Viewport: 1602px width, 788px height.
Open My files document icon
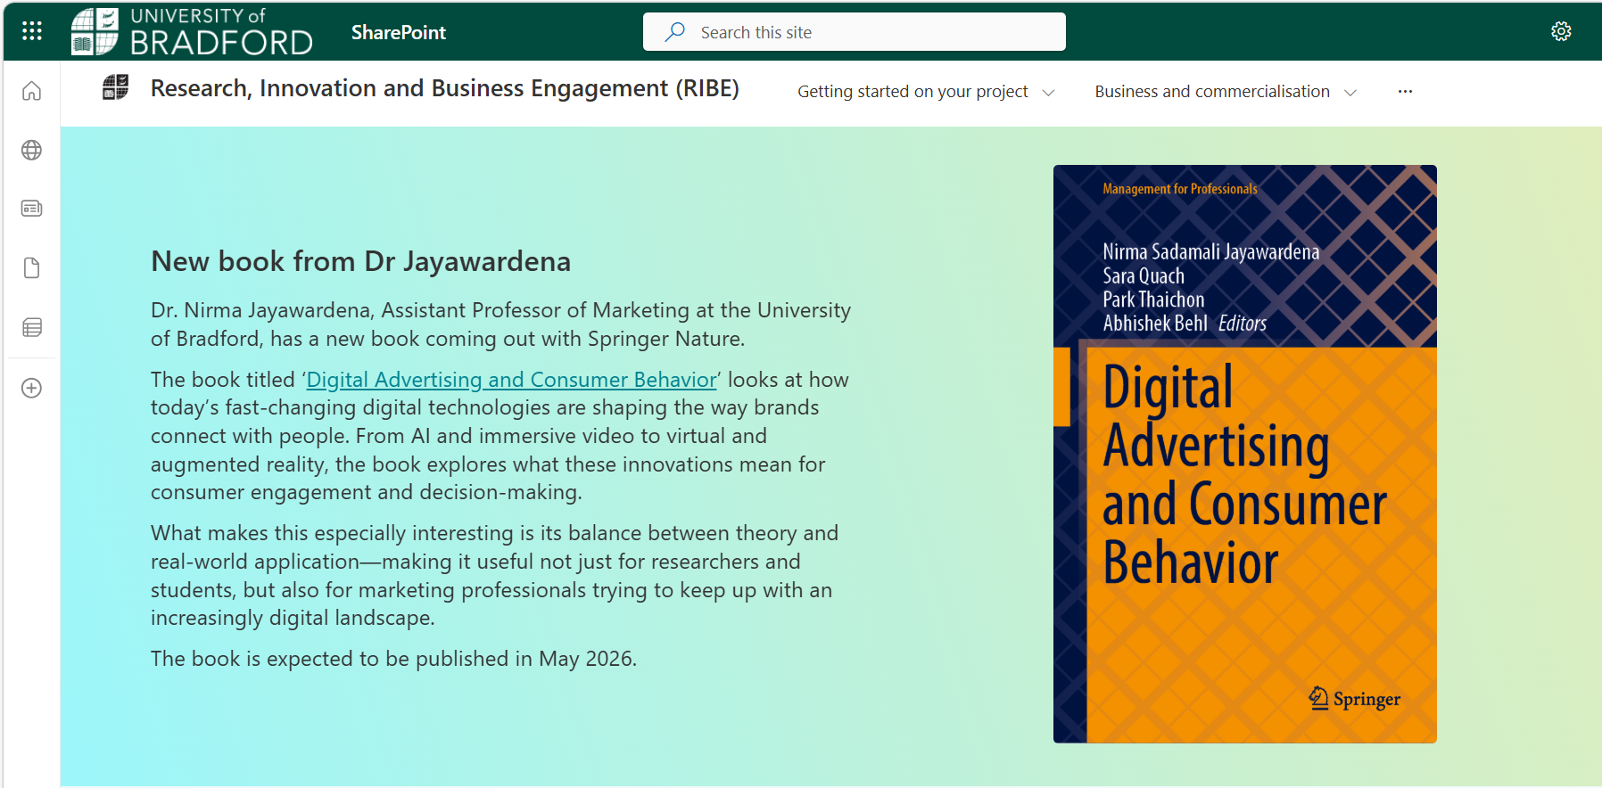pyautogui.click(x=32, y=268)
